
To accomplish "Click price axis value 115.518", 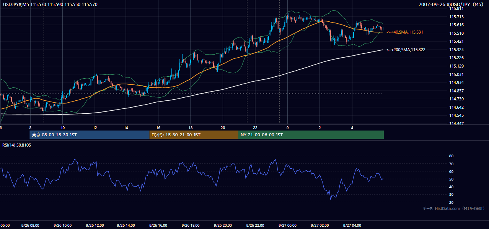I will click(x=456, y=33).
